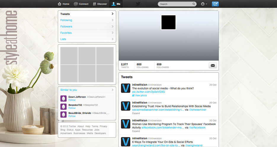Viewport: 277px width, 147px height.
Task: Select Tweets in the sidebar
Action: [x=87, y=14]
